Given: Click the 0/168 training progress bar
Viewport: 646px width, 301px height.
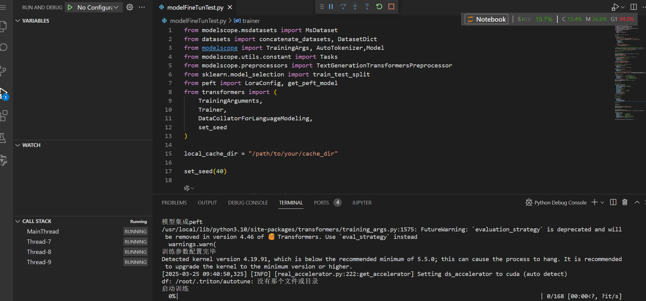Looking at the screenshot, I should [392, 296].
